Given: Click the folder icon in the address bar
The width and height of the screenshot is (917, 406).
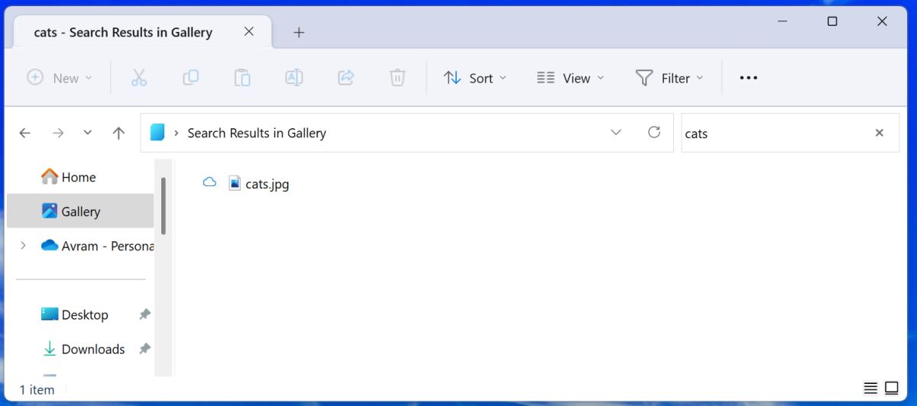Looking at the screenshot, I should coord(157,133).
